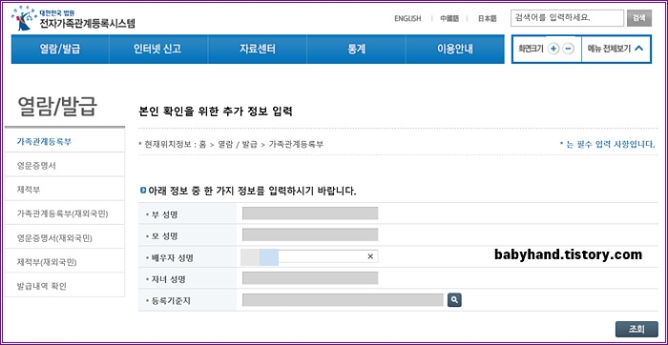Open the 통계 menu
Viewport: 668px width, 345px height.
click(356, 49)
